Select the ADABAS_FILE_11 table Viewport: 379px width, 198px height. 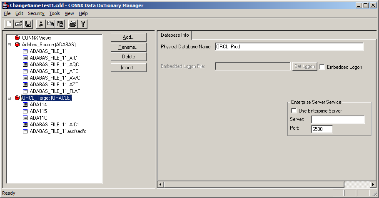coord(48,51)
